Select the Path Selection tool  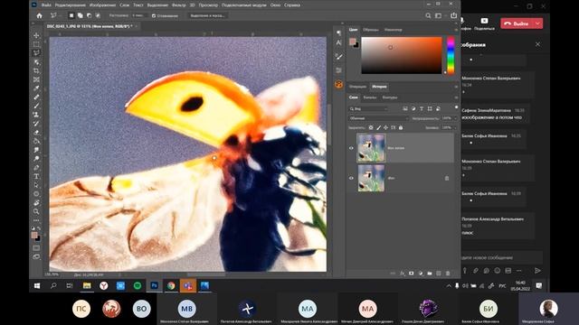[x=36, y=185]
